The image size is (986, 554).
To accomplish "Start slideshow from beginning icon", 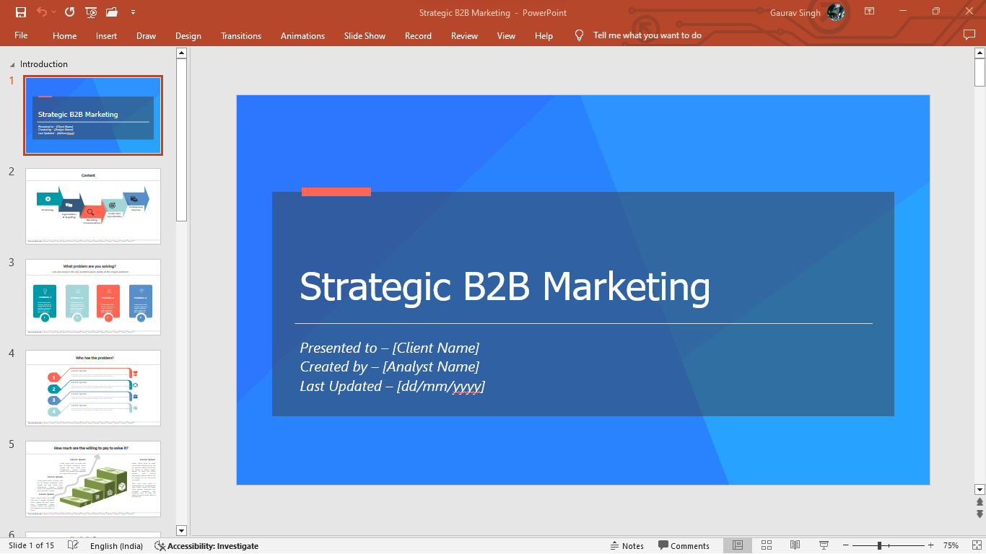I will (91, 12).
